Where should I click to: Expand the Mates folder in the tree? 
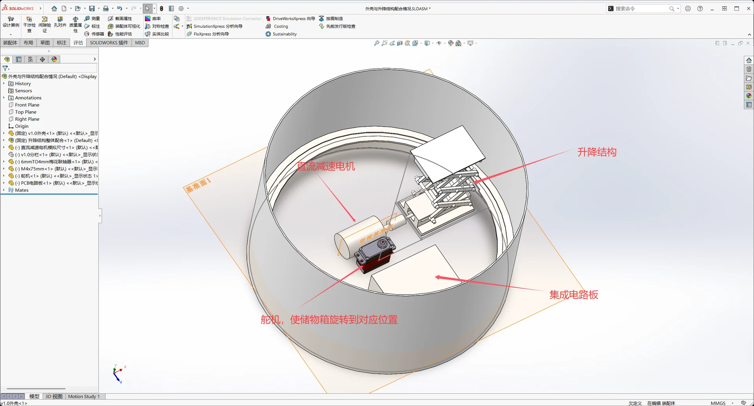(x=4, y=190)
